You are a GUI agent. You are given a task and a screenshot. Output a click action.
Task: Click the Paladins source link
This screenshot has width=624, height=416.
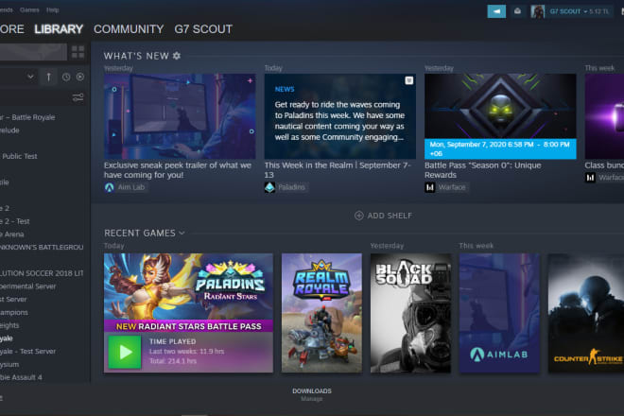(x=291, y=187)
